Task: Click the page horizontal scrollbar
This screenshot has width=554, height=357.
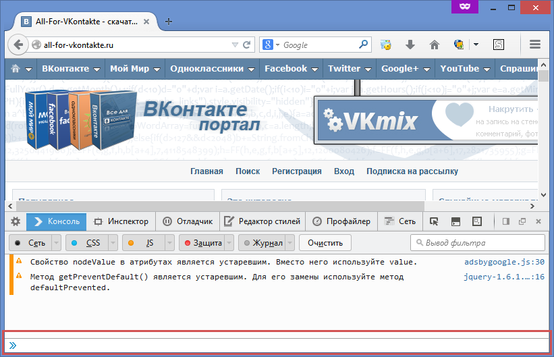Action: [219, 206]
